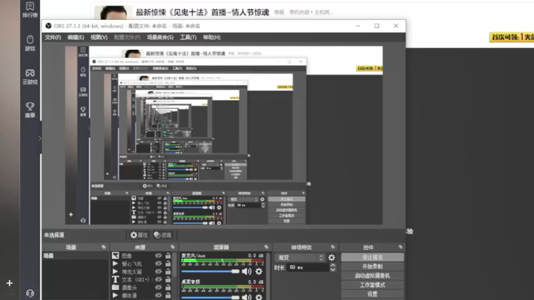Viewport: 534px width, 300px height.
Task: Open source 属性 properties button
Action: point(139,235)
